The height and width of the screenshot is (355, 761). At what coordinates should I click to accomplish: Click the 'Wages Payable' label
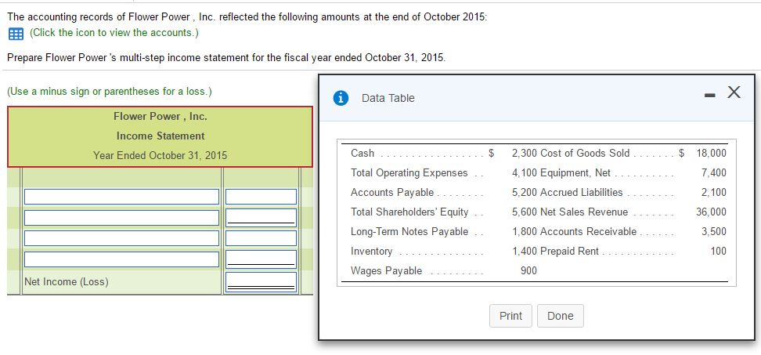[x=386, y=270]
